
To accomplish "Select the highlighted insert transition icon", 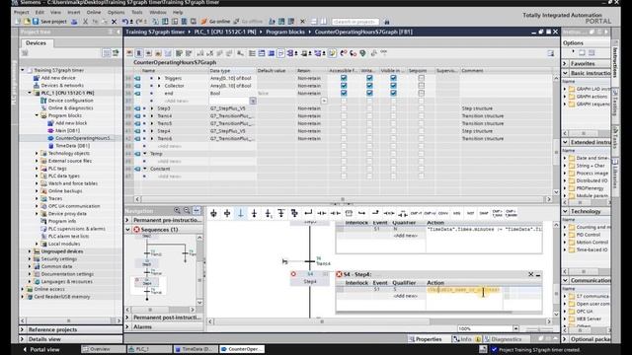I will (x=241, y=213).
